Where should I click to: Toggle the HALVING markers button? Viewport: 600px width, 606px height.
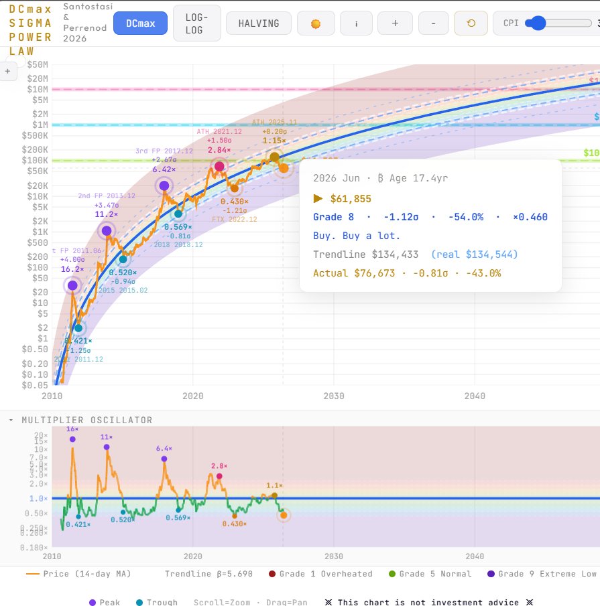[259, 23]
